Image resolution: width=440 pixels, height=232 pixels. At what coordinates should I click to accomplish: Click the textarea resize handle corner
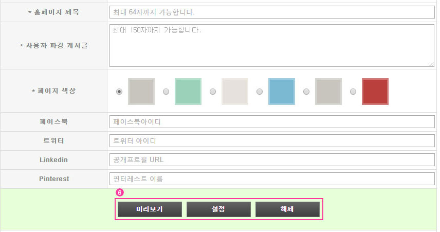click(x=432, y=64)
